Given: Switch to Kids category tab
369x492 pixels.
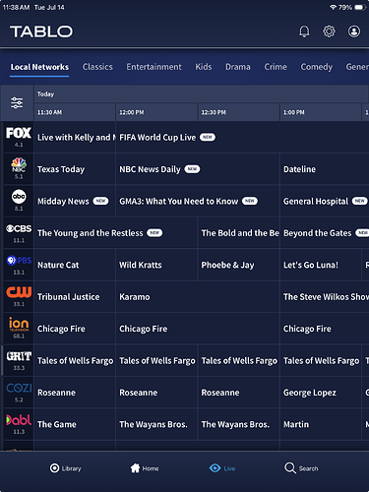Looking at the screenshot, I should pos(204,67).
